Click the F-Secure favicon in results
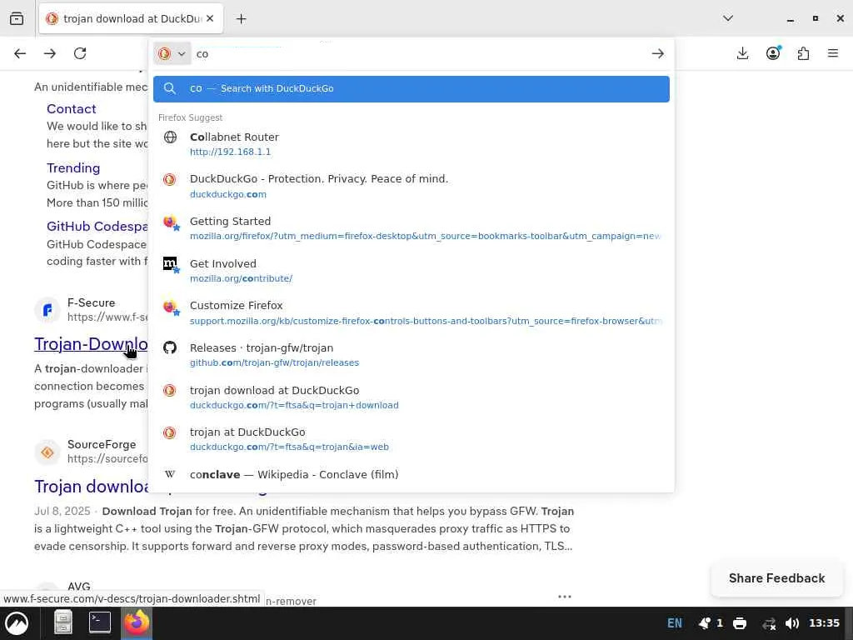The height and width of the screenshot is (640, 853). tap(47, 310)
